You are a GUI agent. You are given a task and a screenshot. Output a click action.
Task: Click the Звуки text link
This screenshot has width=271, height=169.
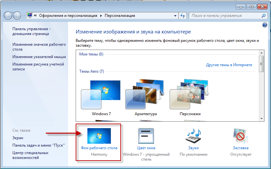pos(193,148)
